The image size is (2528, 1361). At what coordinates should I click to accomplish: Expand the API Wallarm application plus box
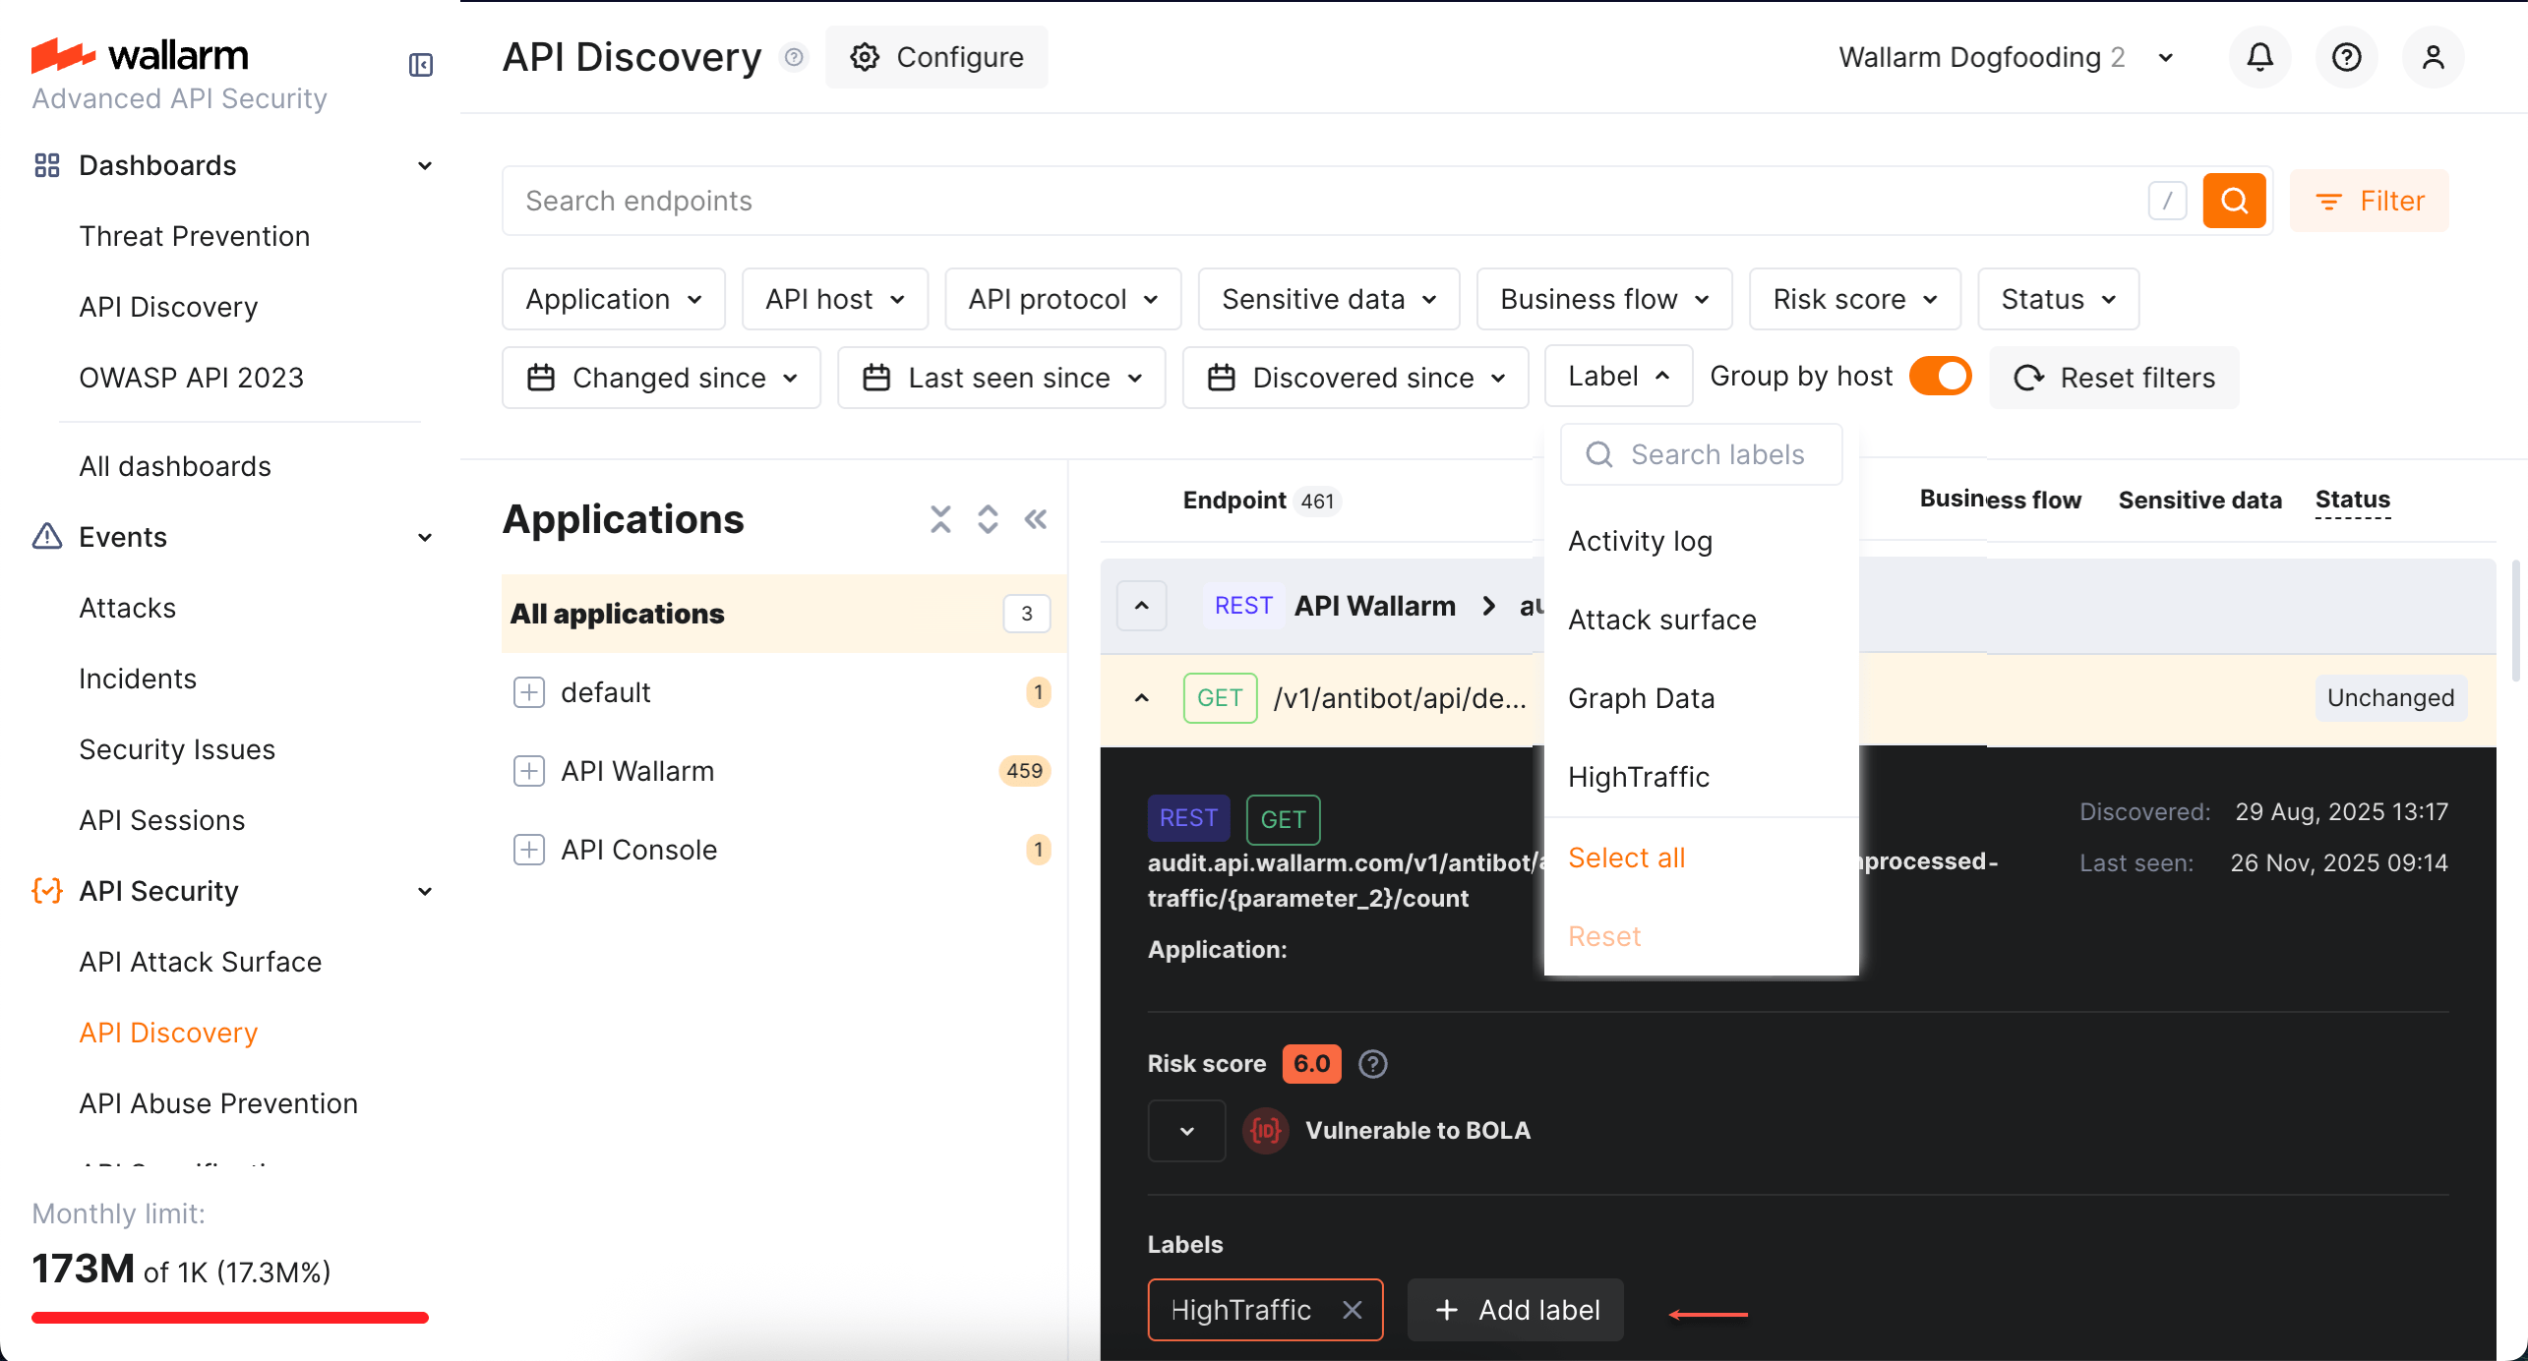[x=528, y=771]
